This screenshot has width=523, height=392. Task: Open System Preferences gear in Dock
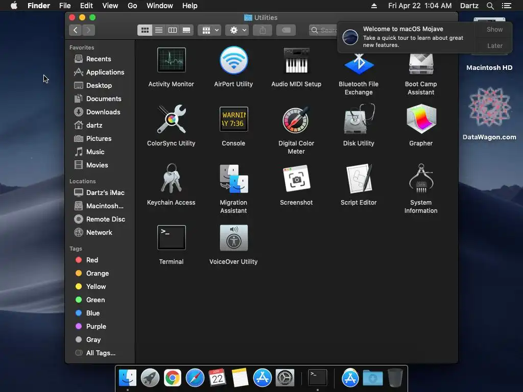(284, 378)
